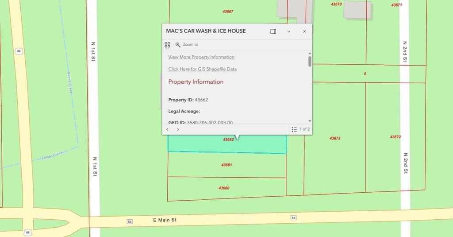Click highway 63 shield near E Main St label

130,221
